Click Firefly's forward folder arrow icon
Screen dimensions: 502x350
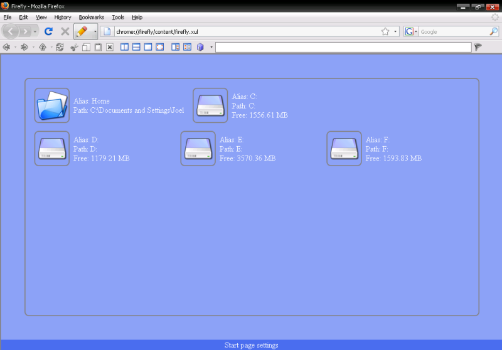(x=24, y=47)
